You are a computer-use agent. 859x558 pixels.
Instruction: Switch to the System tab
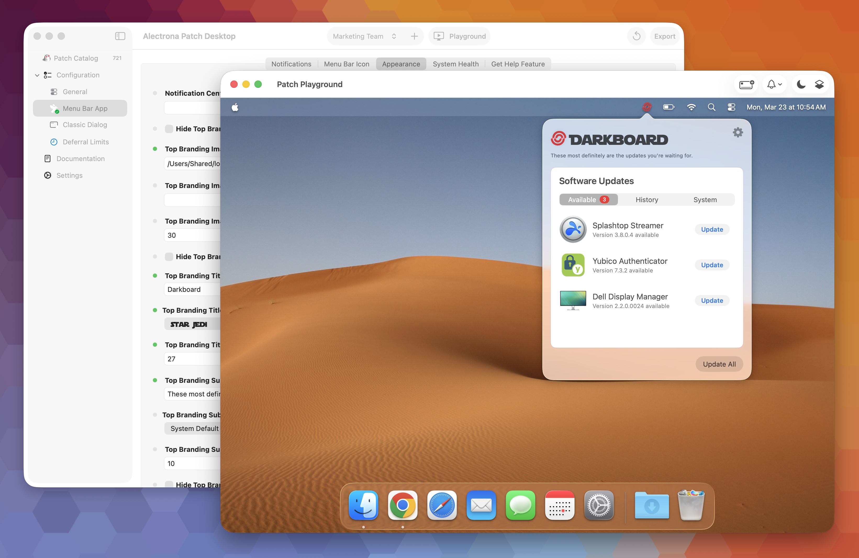pyautogui.click(x=705, y=200)
